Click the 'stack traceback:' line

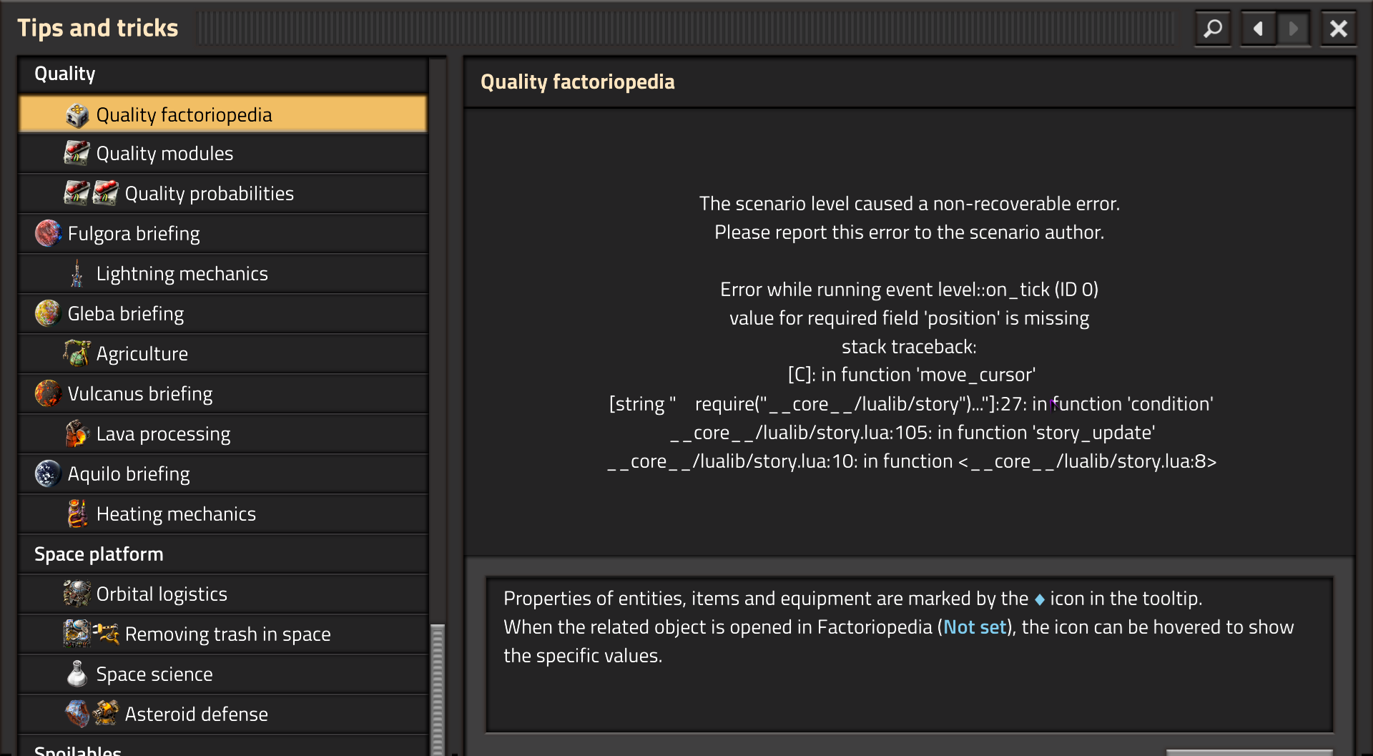[910, 347]
